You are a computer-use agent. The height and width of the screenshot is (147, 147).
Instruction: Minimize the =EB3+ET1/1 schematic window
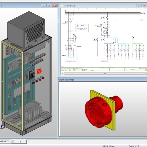(x=139, y=6)
